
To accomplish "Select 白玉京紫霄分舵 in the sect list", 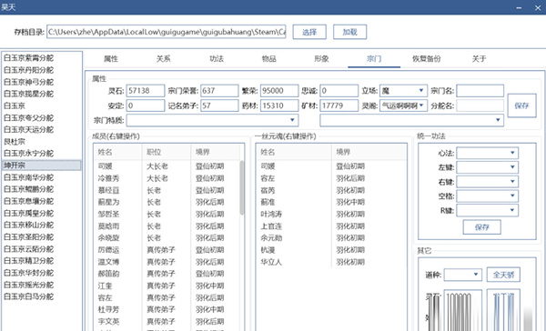I will coord(42,58).
